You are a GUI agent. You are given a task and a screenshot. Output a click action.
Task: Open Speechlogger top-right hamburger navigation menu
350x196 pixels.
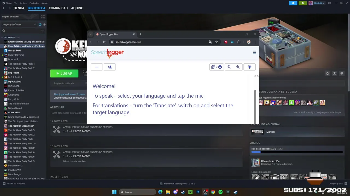click(x=254, y=53)
